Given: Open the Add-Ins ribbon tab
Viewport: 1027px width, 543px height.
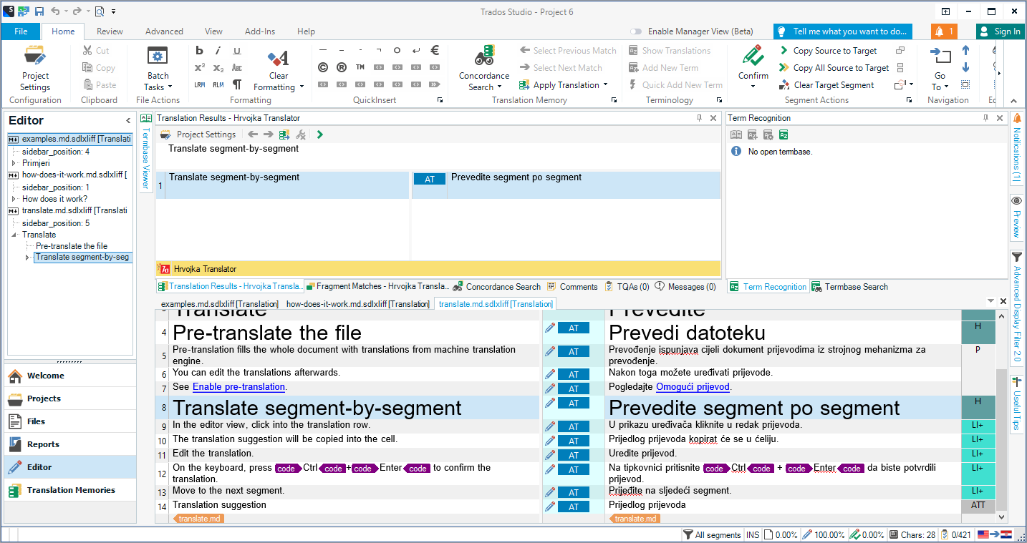Looking at the screenshot, I should (259, 31).
